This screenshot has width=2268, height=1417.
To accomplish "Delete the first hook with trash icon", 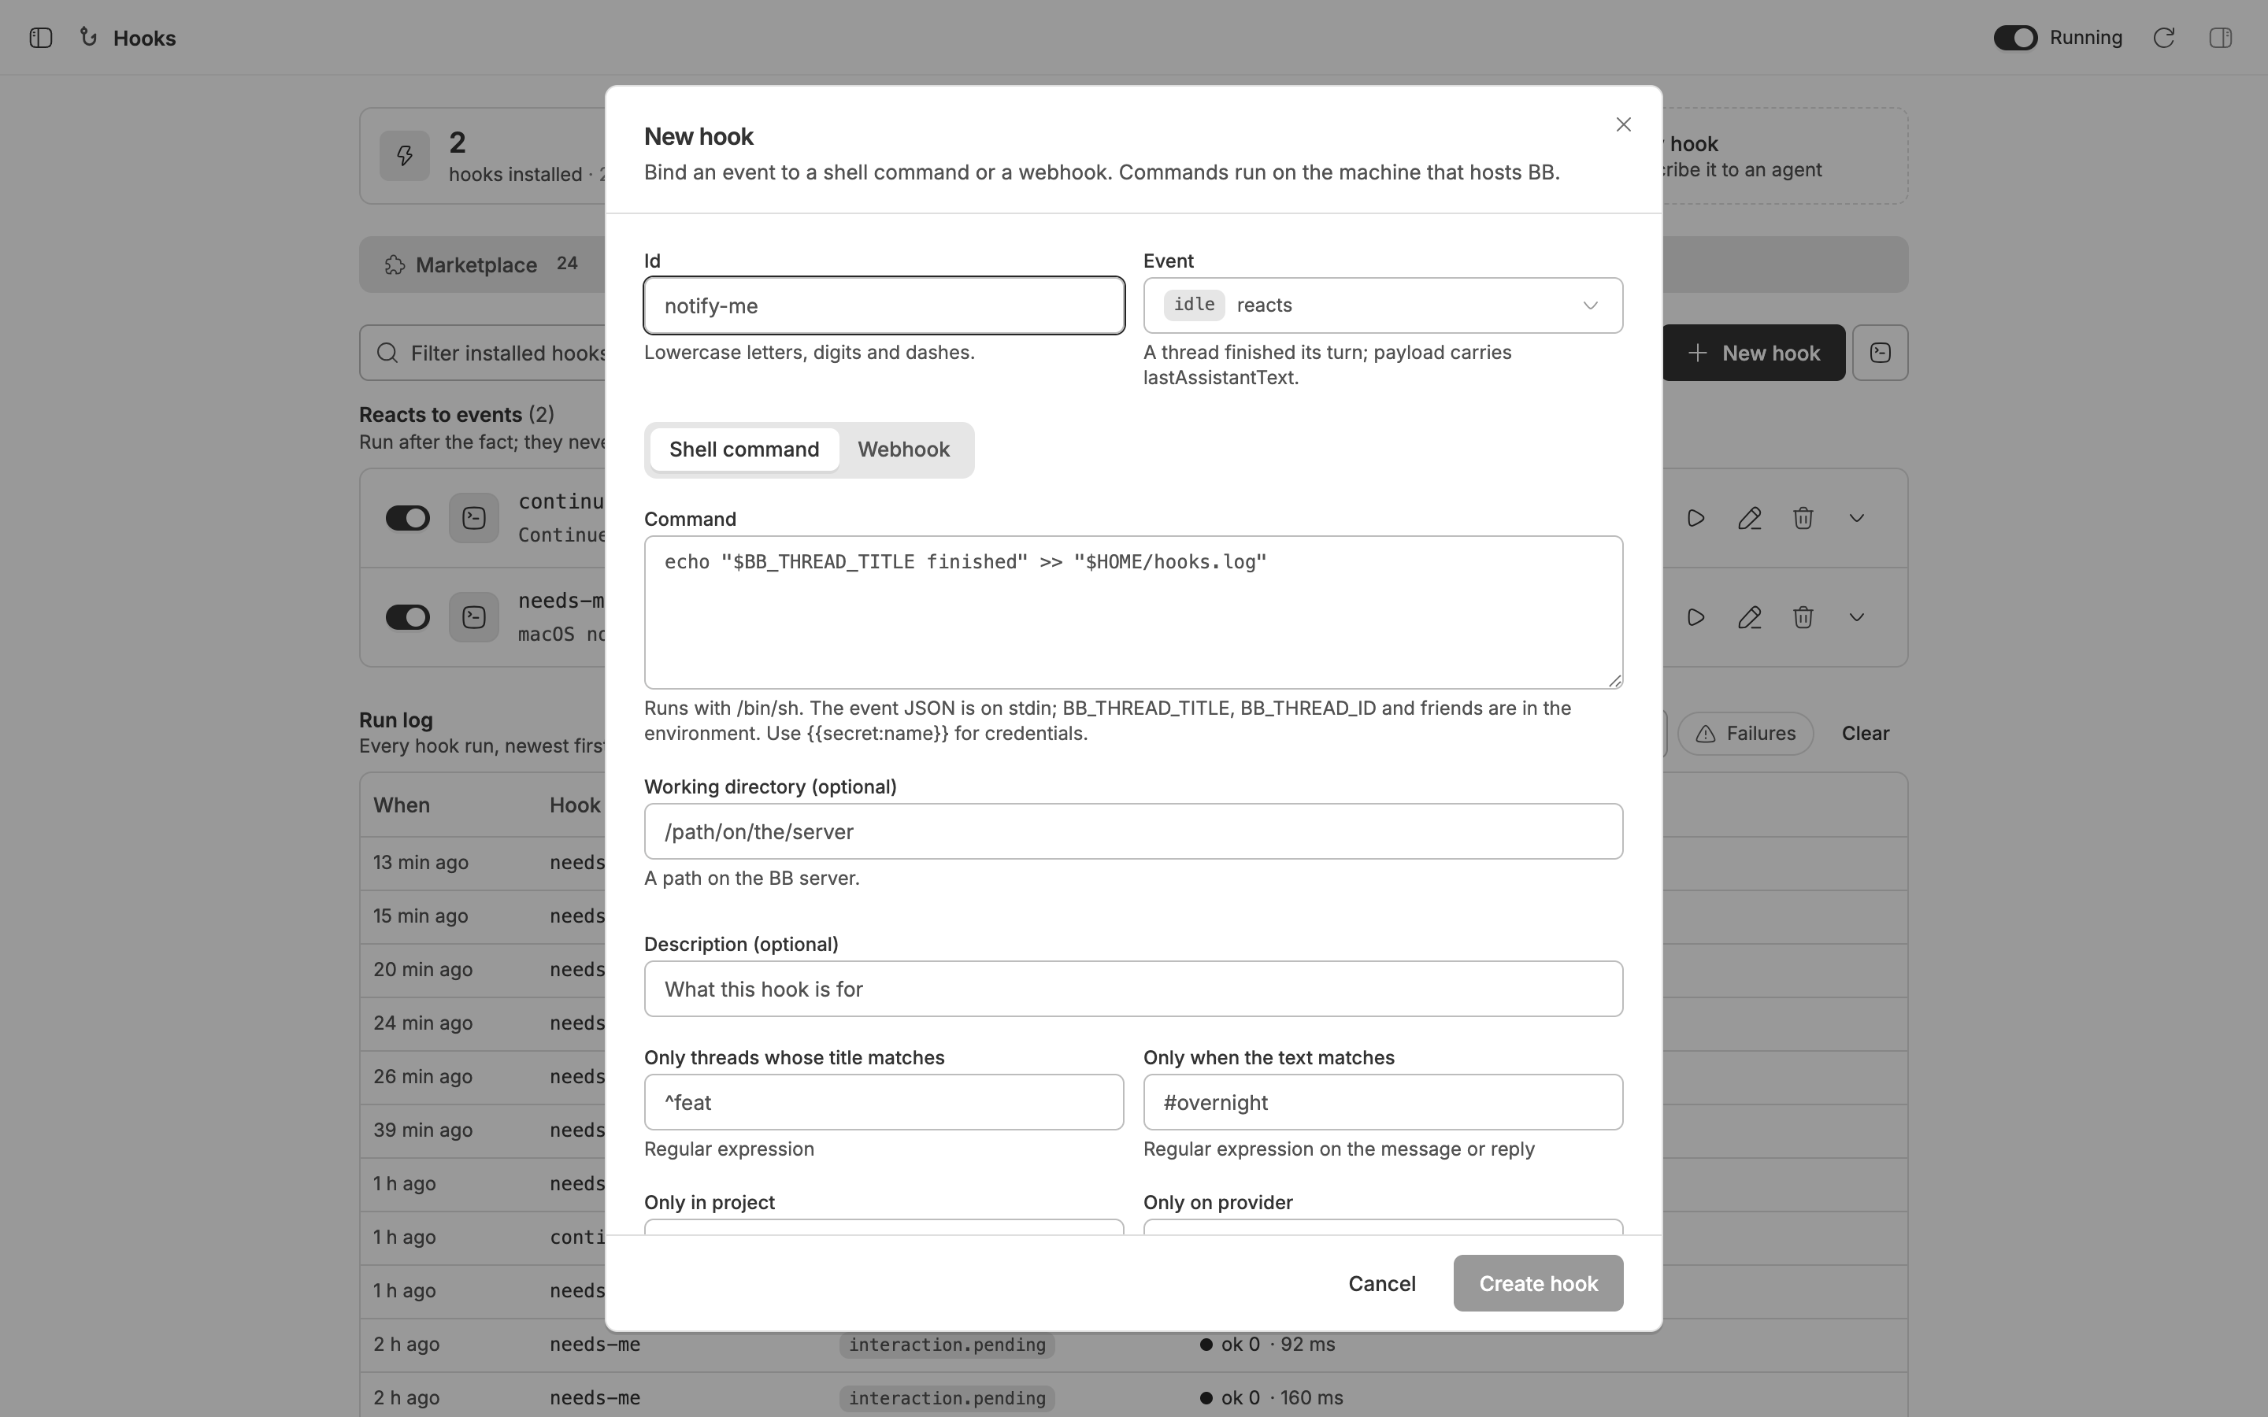I will (x=1803, y=518).
